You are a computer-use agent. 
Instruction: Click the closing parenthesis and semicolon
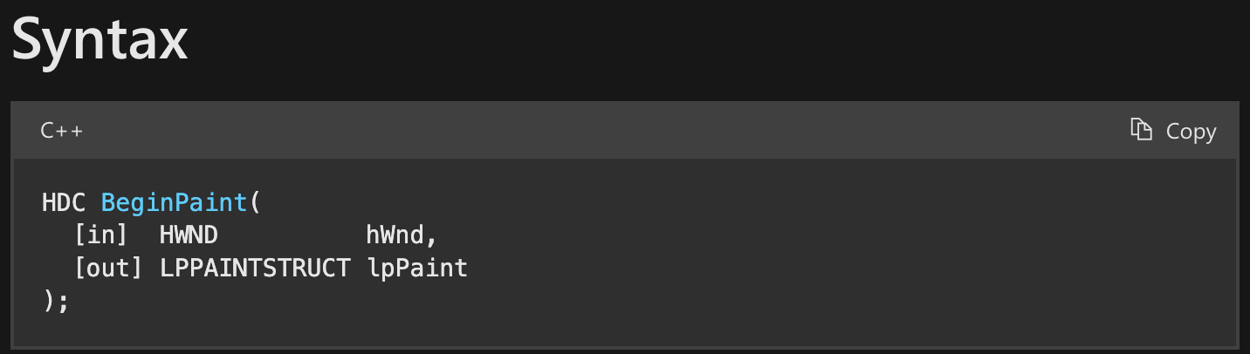click(x=55, y=301)
